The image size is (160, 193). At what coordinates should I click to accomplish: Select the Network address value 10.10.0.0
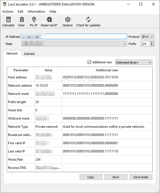pyautogui.click(x=42, y=86)
